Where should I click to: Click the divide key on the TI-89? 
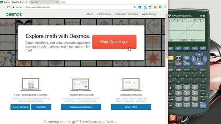tap(203, 82)
